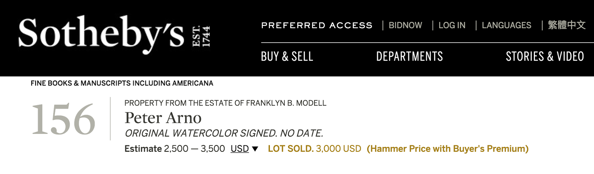Open Preferred Access link

tap(317, 25)
